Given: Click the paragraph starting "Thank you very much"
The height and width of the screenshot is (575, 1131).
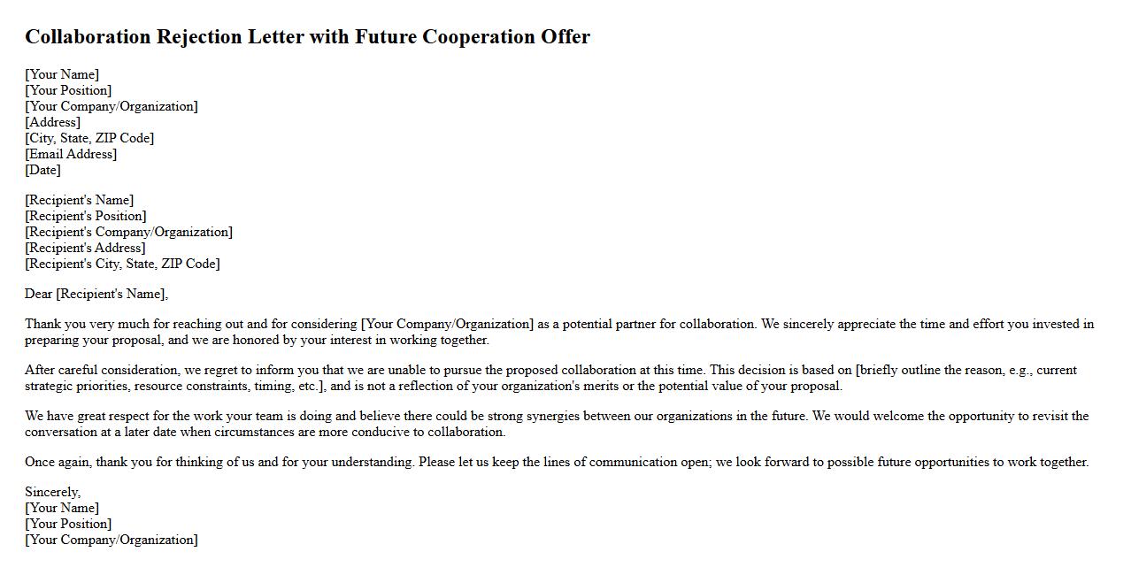Looking at the screenshot, I should (559, 332).
